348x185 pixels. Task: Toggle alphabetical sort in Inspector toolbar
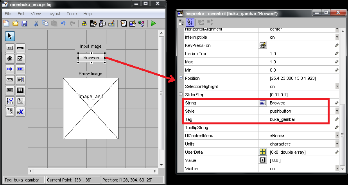[x=190, y=22]
